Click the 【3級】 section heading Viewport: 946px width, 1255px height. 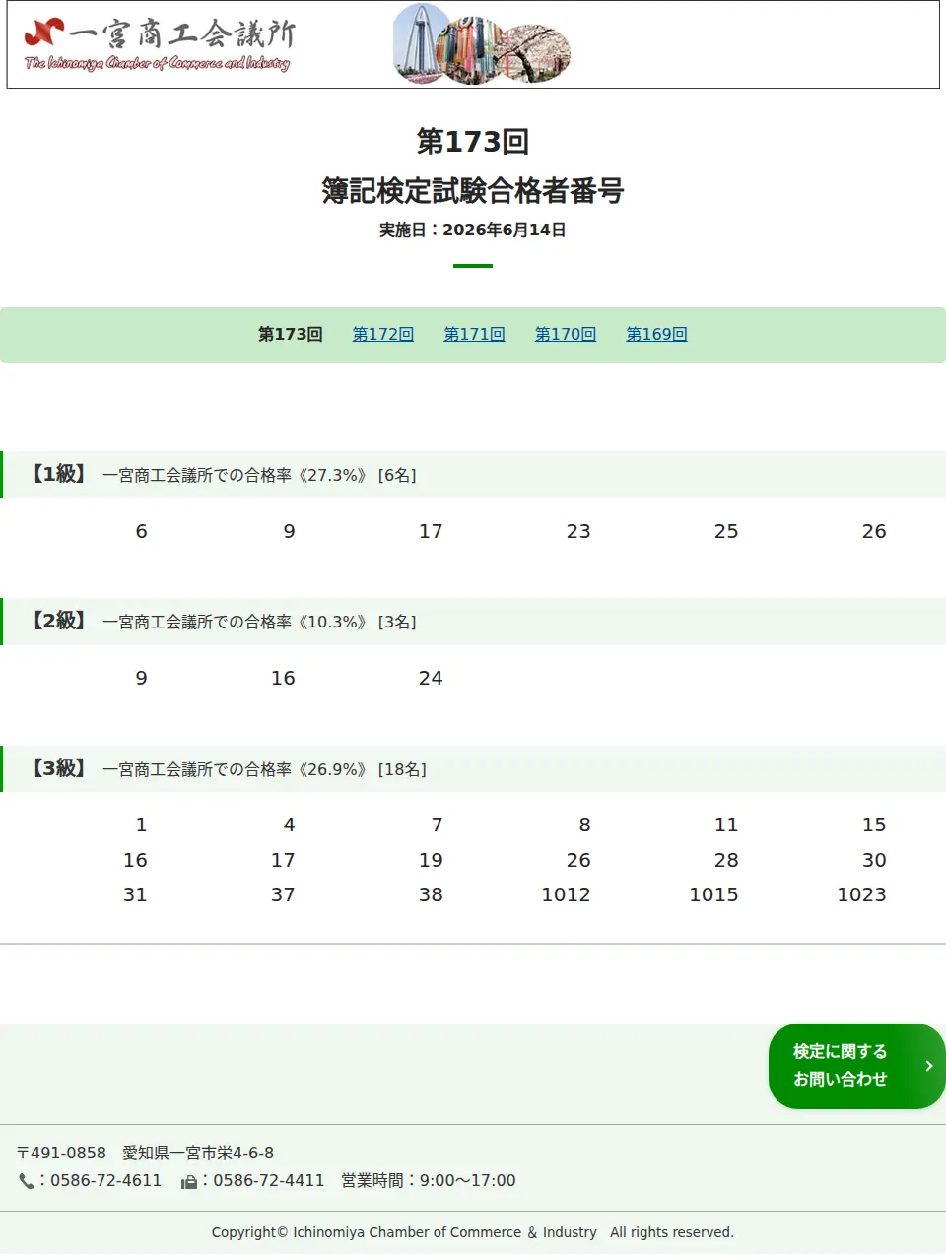(x=58, y=768)
